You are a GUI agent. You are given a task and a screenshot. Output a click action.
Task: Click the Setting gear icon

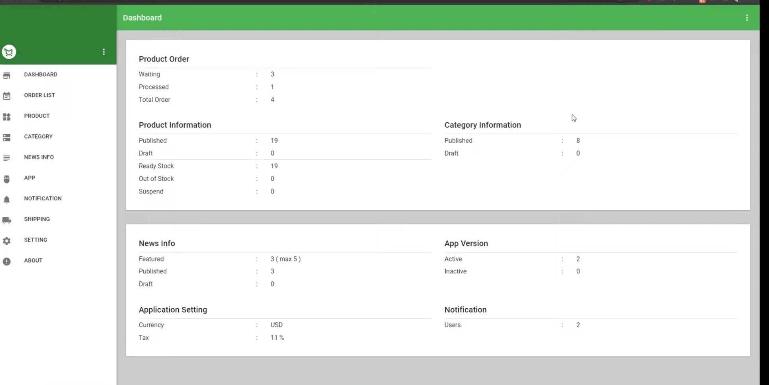click(x=7, y=241)
